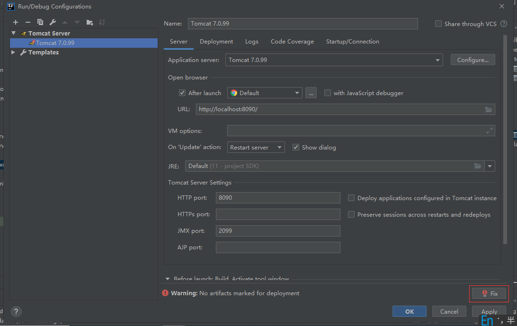Toggle Preserve sessions across restarts and redeploys
The width and height of the screenshot is (517, 326).
(351, 215)
